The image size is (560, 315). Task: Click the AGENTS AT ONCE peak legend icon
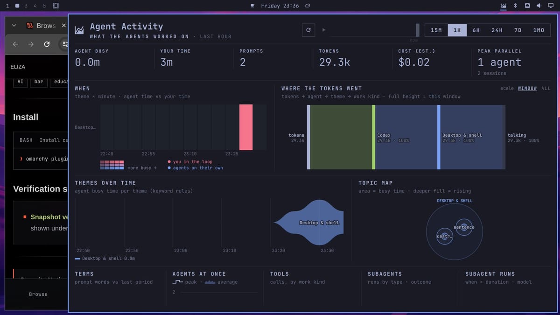click(177, 282)
